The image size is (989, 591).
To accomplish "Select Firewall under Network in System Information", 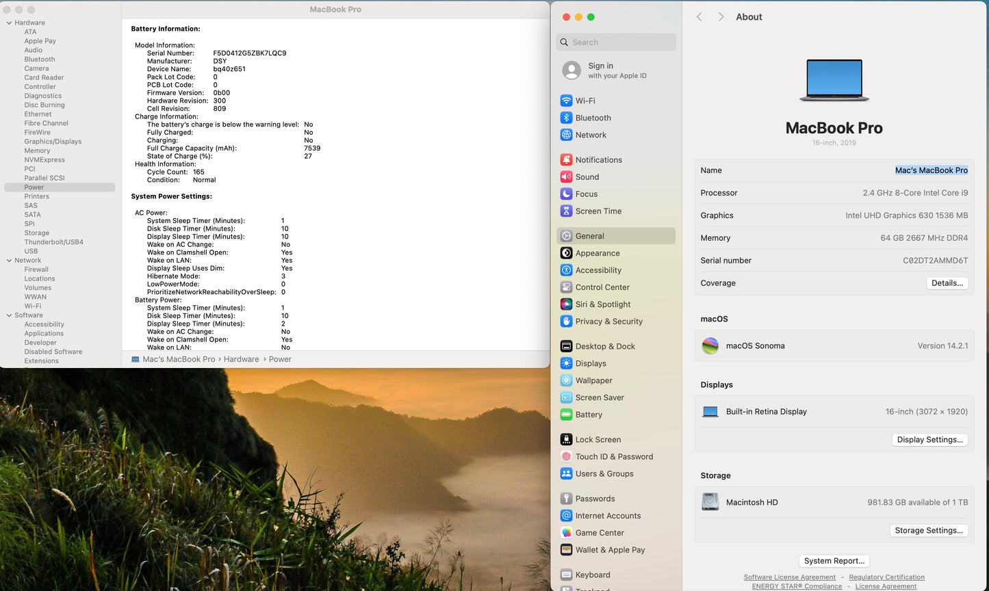I will pos(36,270).
